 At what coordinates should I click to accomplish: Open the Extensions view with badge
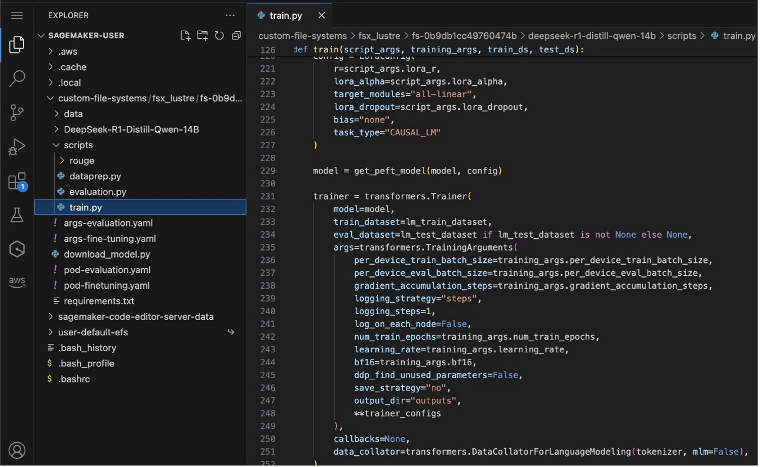click(x=17, y=181)
